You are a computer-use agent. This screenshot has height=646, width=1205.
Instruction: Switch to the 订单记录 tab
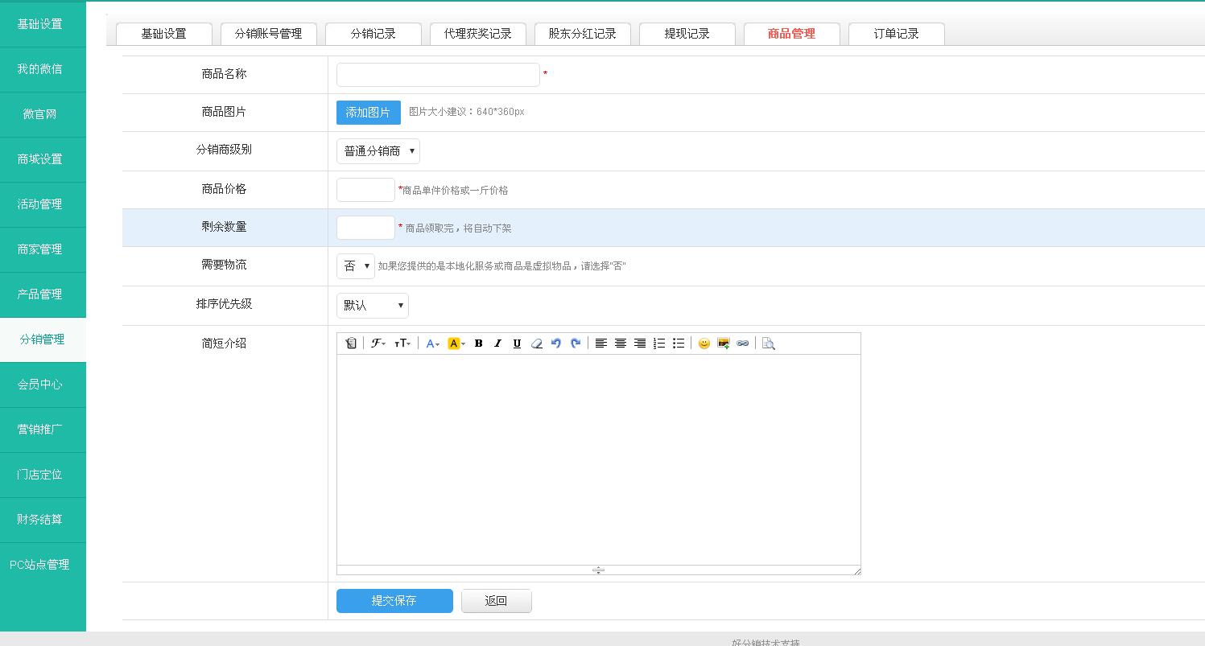[896, 34]
